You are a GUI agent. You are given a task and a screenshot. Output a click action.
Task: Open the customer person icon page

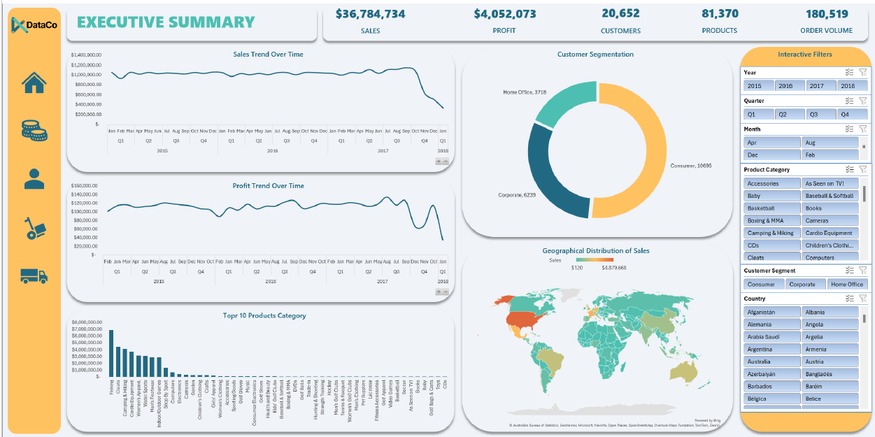[34, 179]
